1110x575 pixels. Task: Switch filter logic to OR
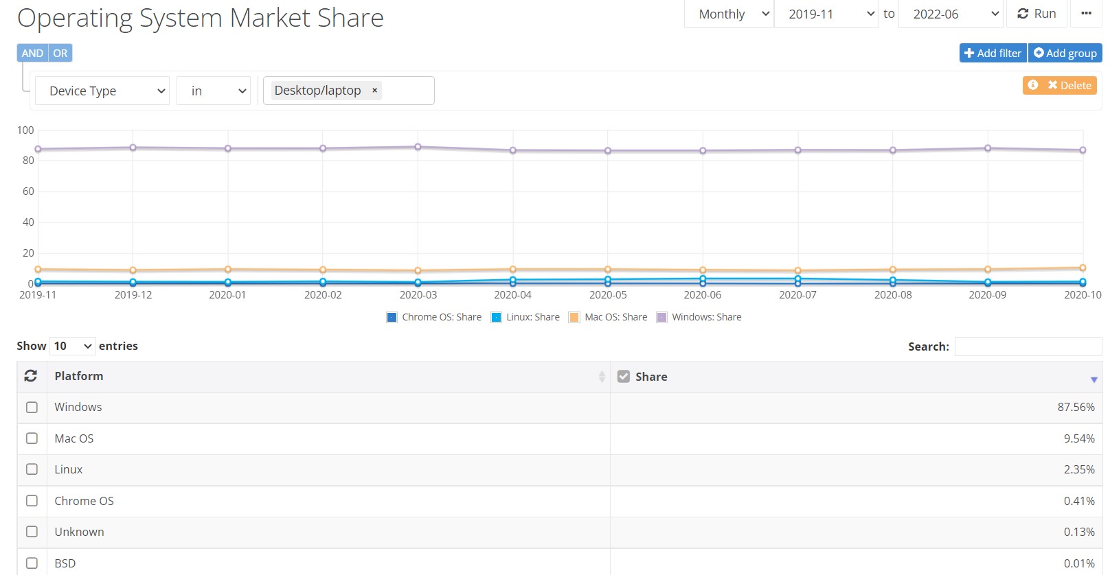[x=60, y=53]
